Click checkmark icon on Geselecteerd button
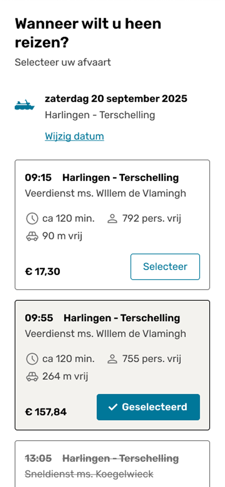Screen dimensions: 225x487 click(x=112, y=407)
